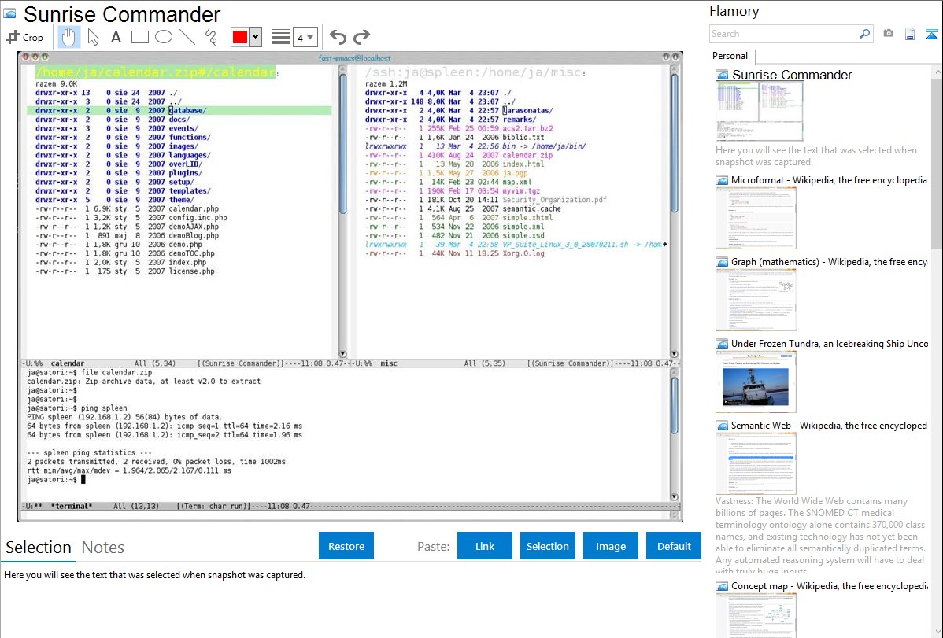Open the Under Frozen Tundra snapshot thumbnail
Image resolution: width=943 pixels, height=638 pixels.
tap(756, 382)
